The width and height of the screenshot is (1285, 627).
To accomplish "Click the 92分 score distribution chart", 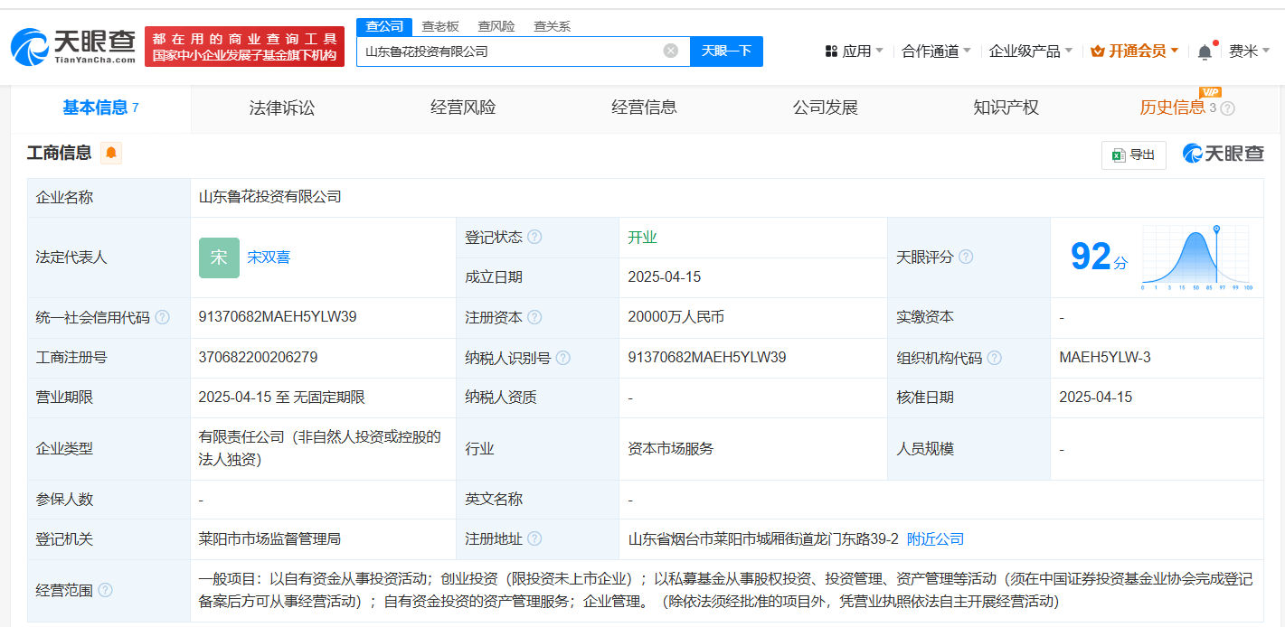I will pos(1195,257).
